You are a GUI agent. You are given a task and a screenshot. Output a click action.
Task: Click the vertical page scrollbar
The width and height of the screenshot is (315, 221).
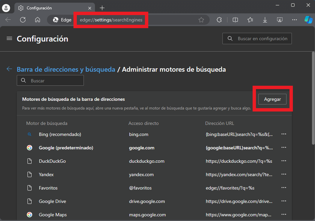[313, 98]
